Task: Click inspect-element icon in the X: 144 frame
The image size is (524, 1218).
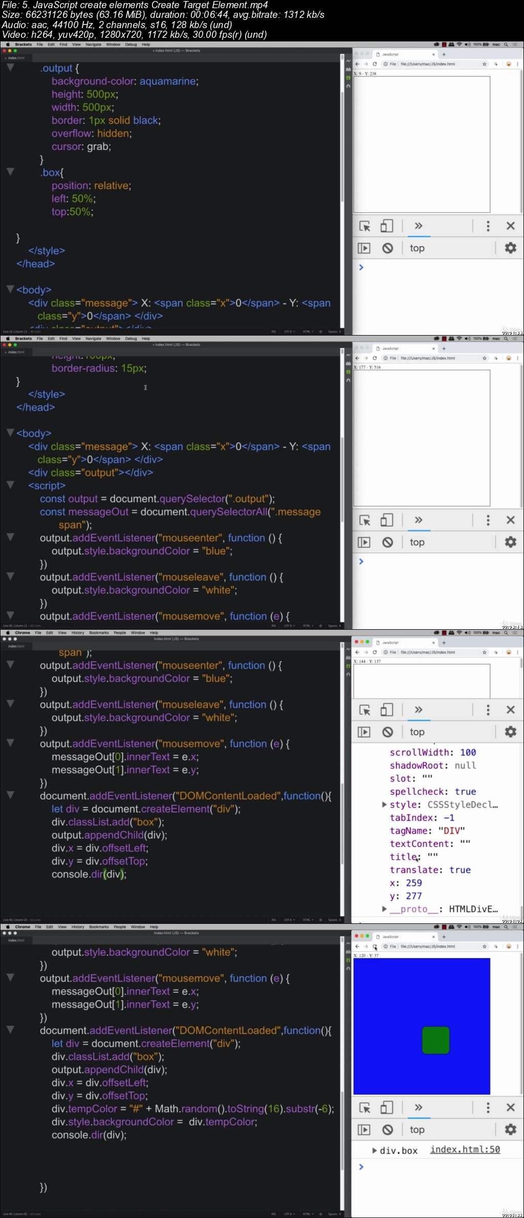Action: click(x=364, y=710)
